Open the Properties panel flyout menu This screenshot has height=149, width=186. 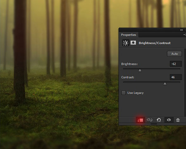[x=185, y=35]
